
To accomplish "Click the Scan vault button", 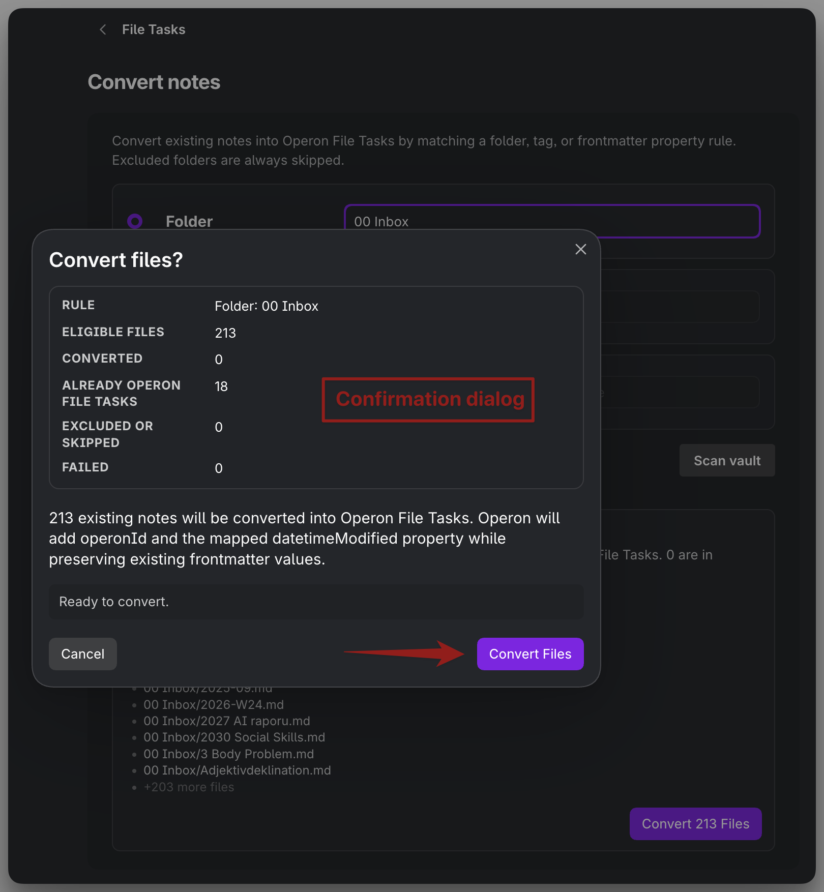I will pyautogui.click(x=727, y=460).
